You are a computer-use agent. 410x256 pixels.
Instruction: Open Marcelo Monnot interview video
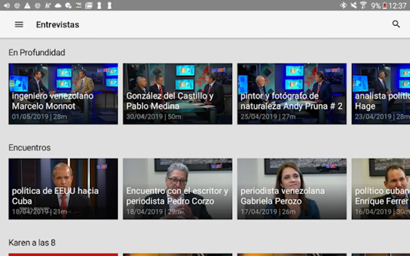coord(63,94)
